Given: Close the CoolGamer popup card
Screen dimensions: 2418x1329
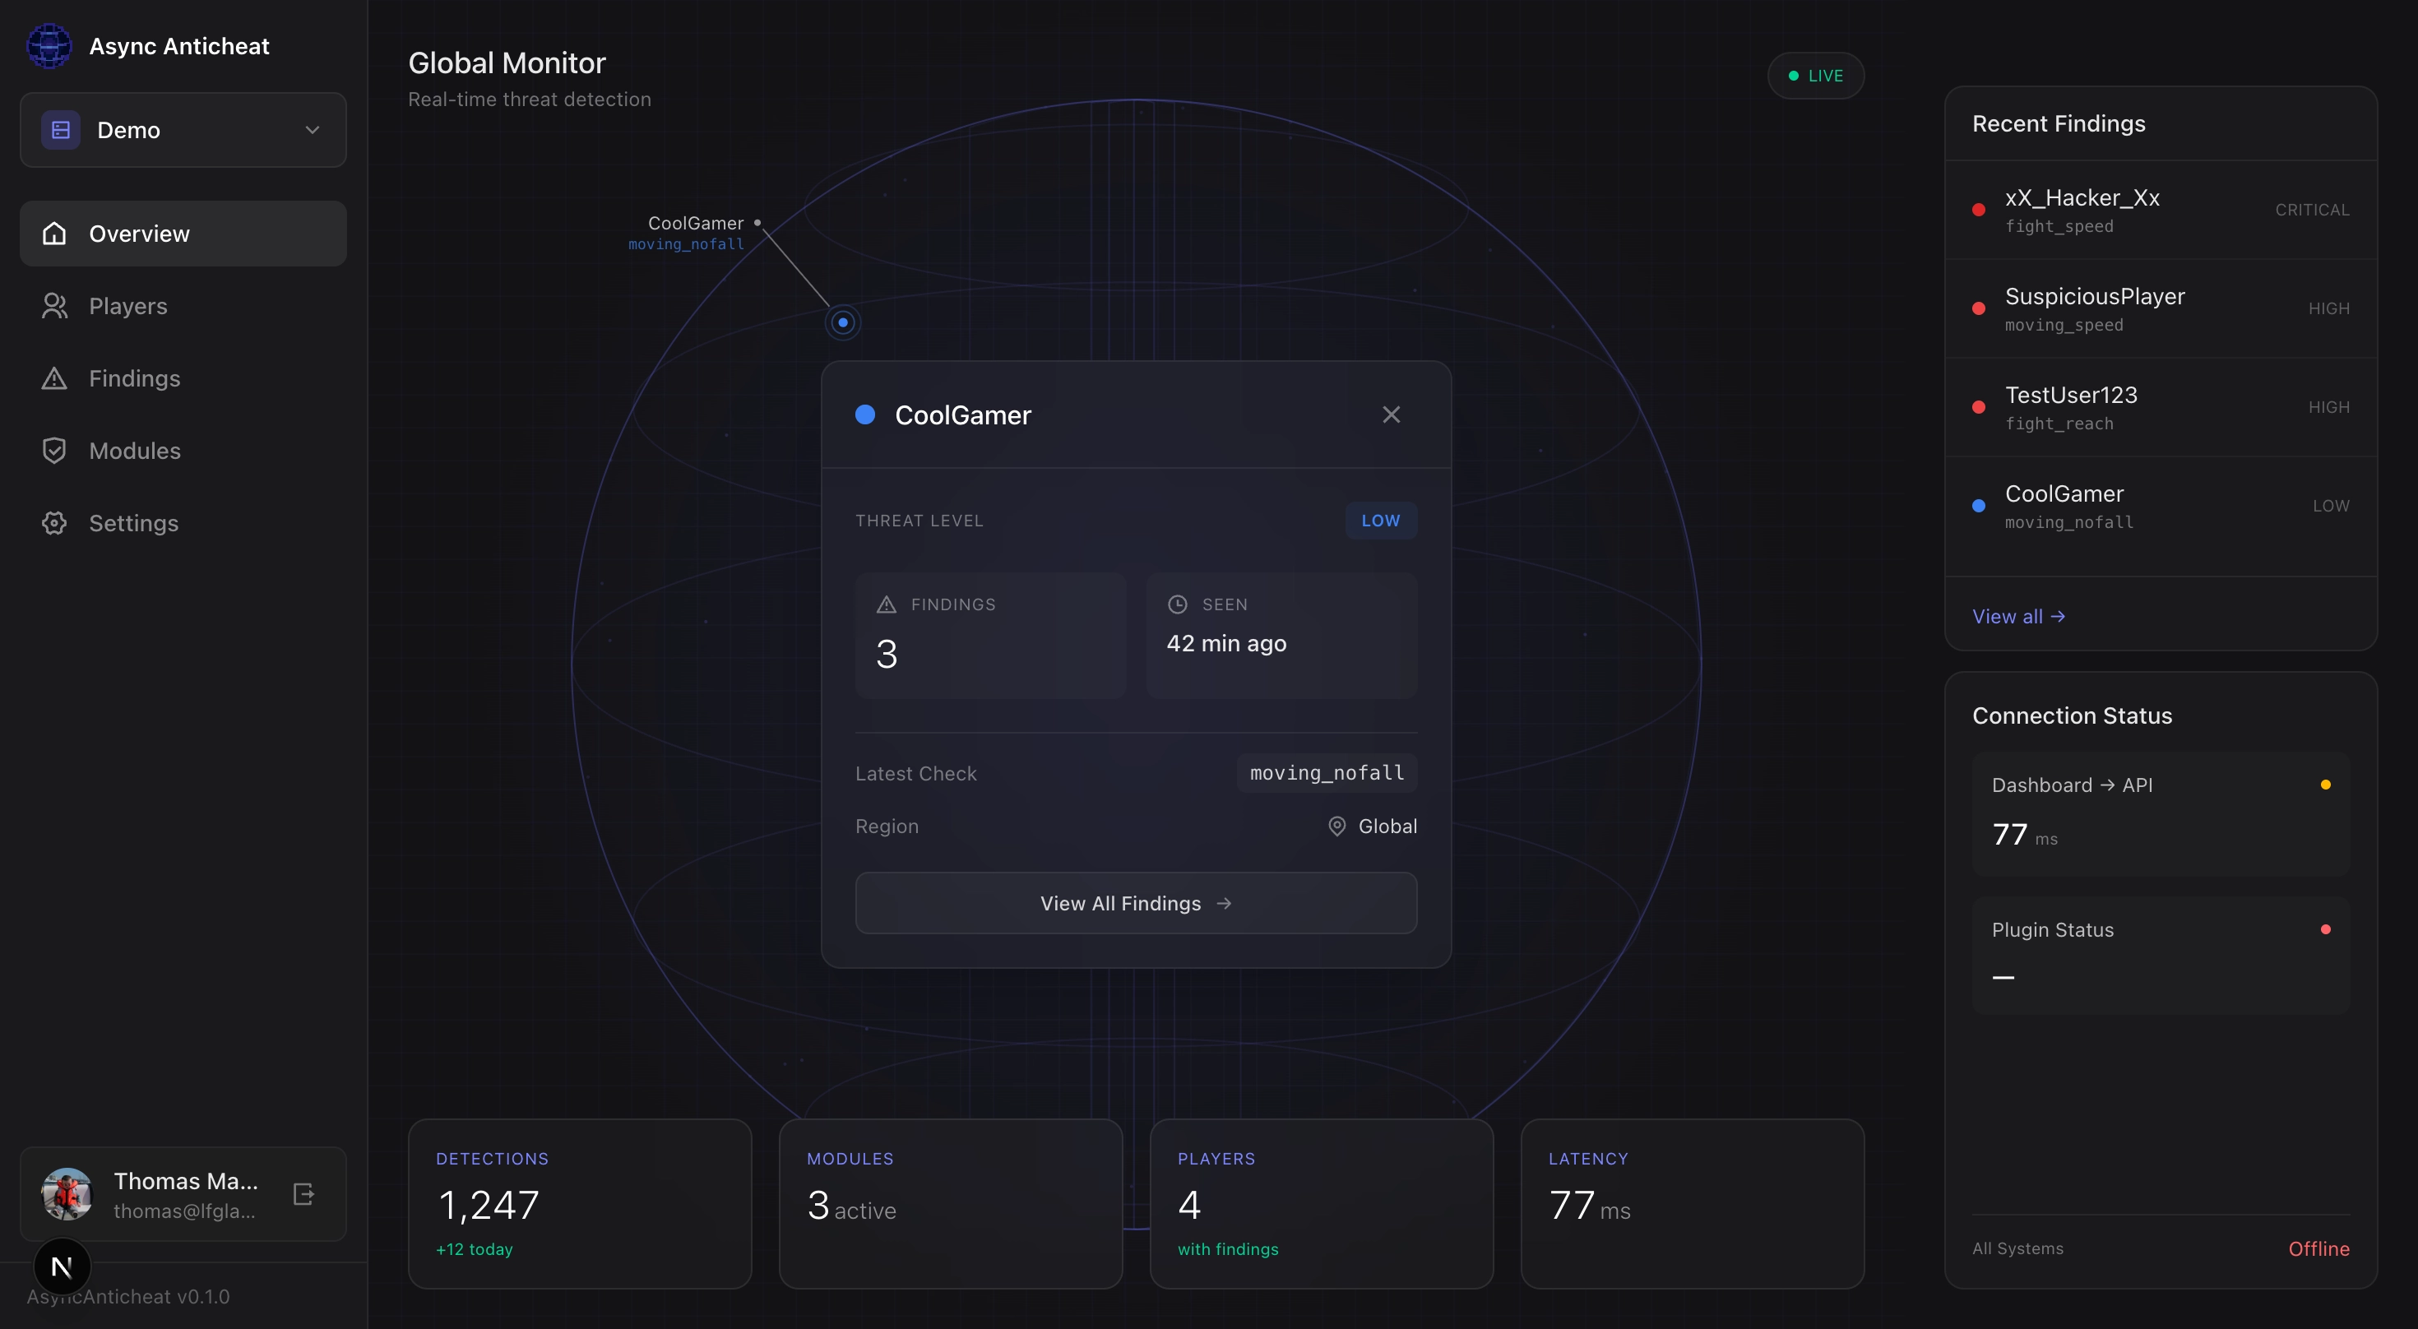Looking at the screenshot, I should (x=1391, y=414).
